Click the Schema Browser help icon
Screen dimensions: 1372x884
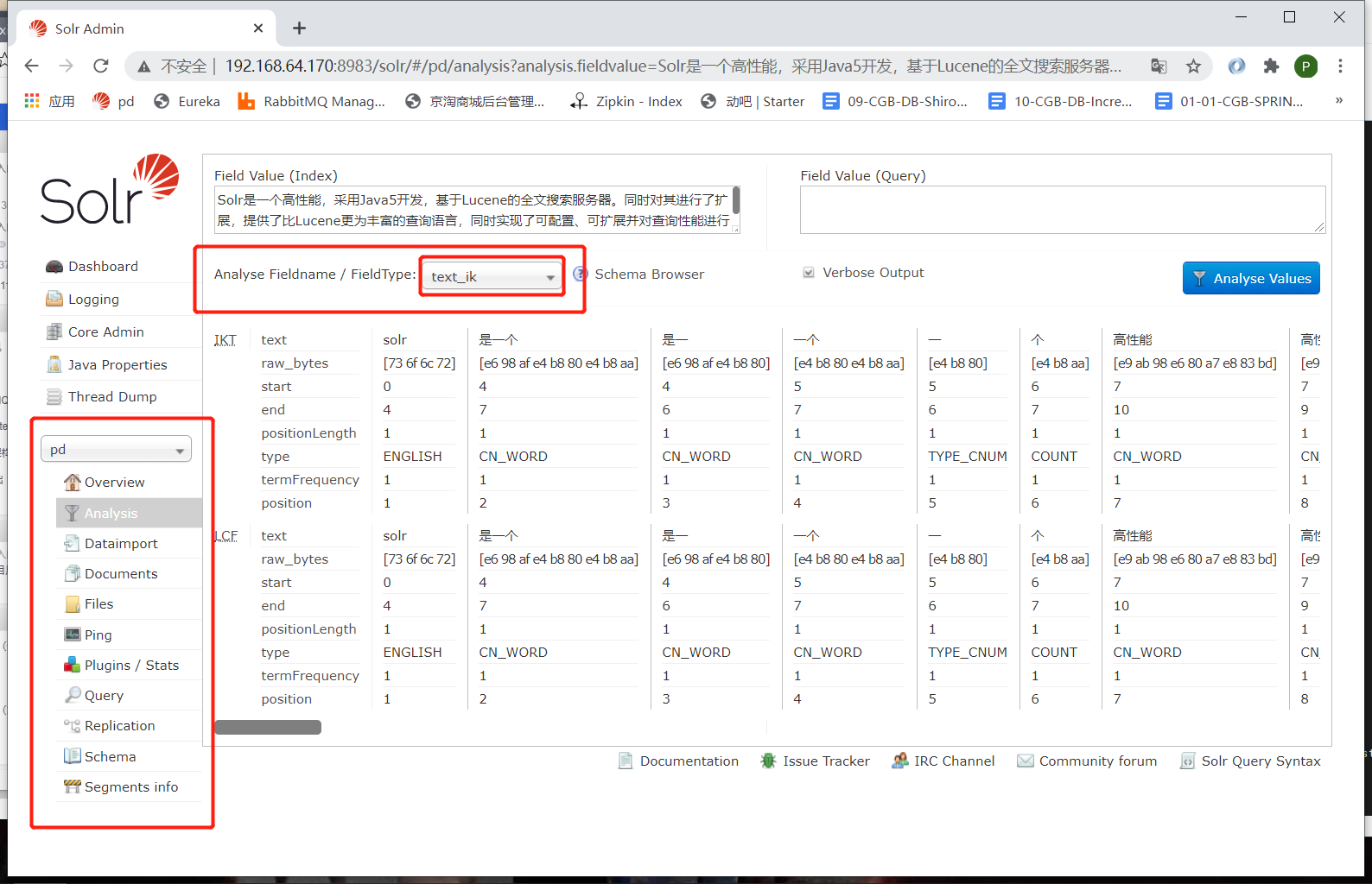click(581, 275)
